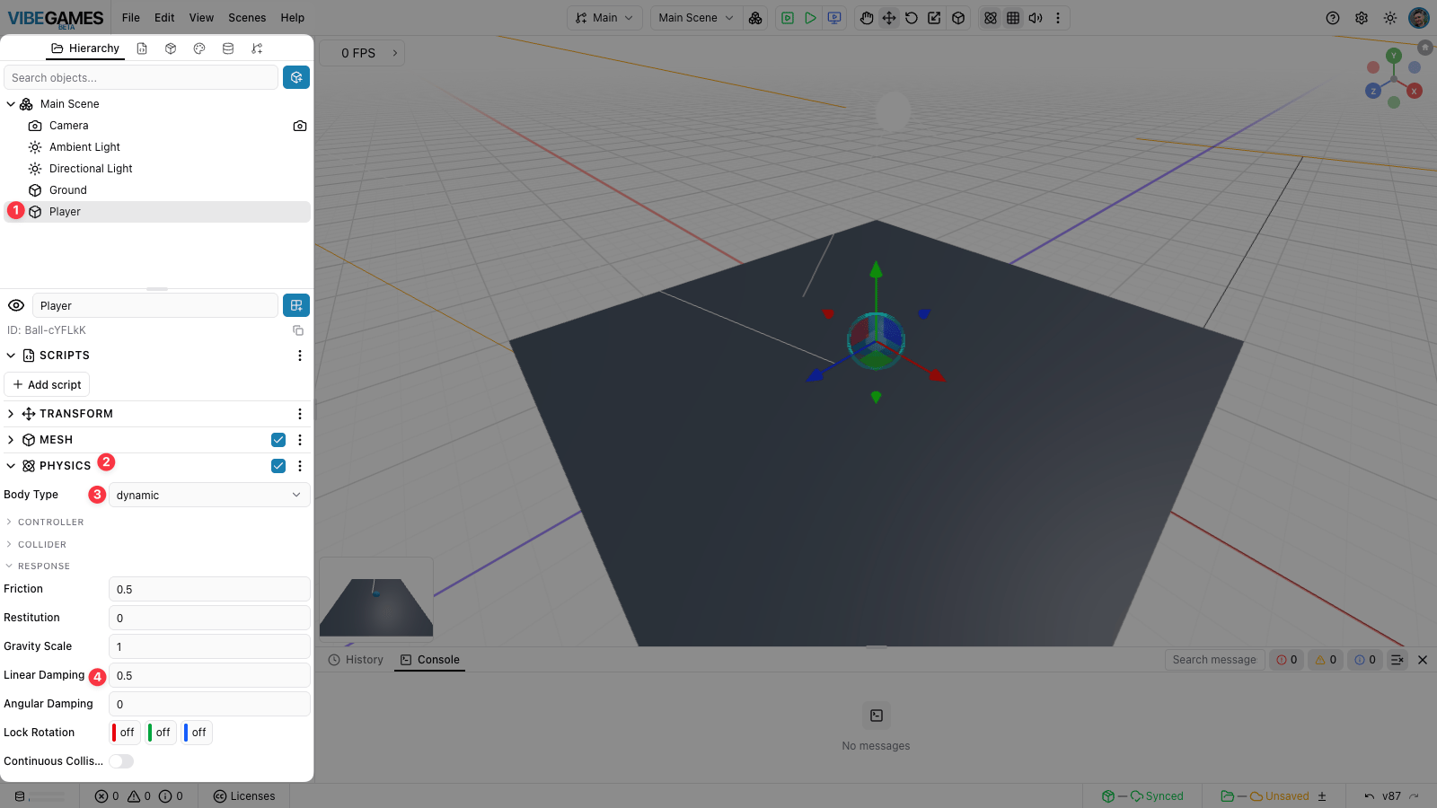Click the blue monitor play icon
This screenshot has width=1437, height=808.
coord(834,18)
